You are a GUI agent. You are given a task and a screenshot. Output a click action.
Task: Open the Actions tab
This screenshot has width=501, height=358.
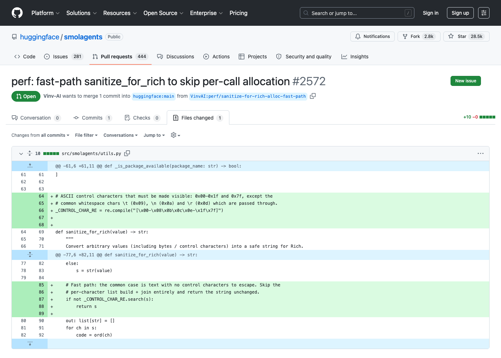pyautogui.click(x=217, y=57)
